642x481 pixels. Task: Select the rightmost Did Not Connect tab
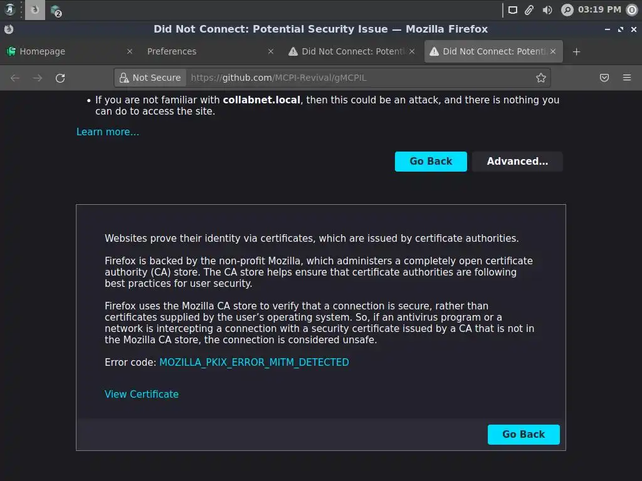tap(493, 51)
